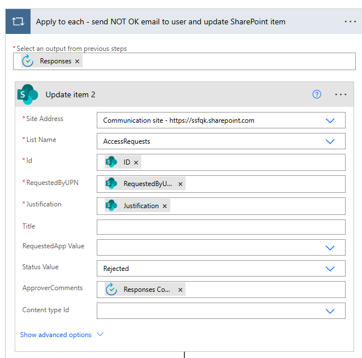Click the ApproverComments field label
Image resolution: width=362 pixels, height=358 pixels.
click(x=53, y=288)
